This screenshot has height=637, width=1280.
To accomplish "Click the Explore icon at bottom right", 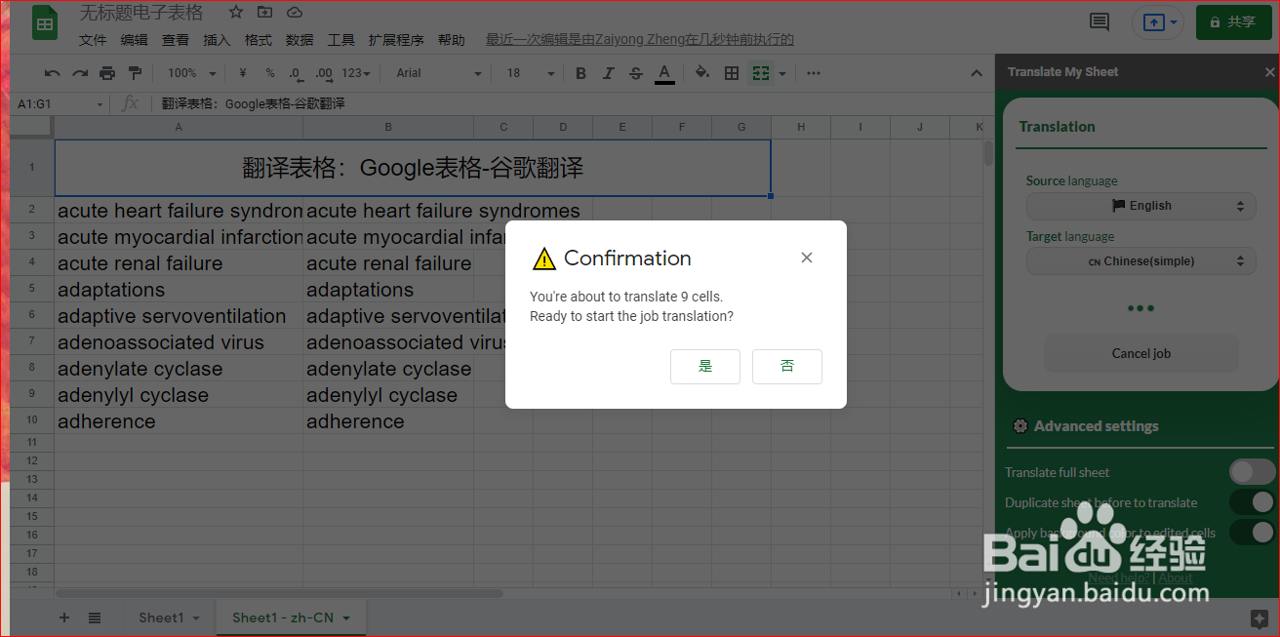I will (x=1259, y=617).
